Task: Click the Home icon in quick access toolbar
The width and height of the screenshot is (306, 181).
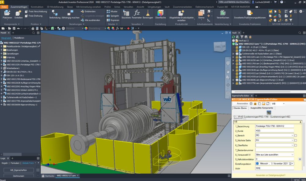Action: 33,28
